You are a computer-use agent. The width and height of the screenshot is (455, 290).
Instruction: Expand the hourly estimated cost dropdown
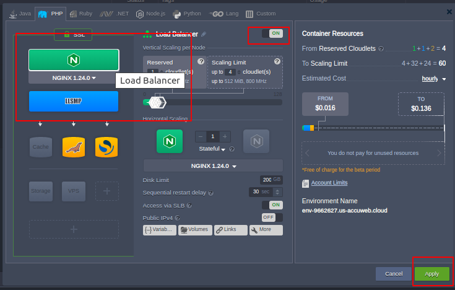point(433,79)
